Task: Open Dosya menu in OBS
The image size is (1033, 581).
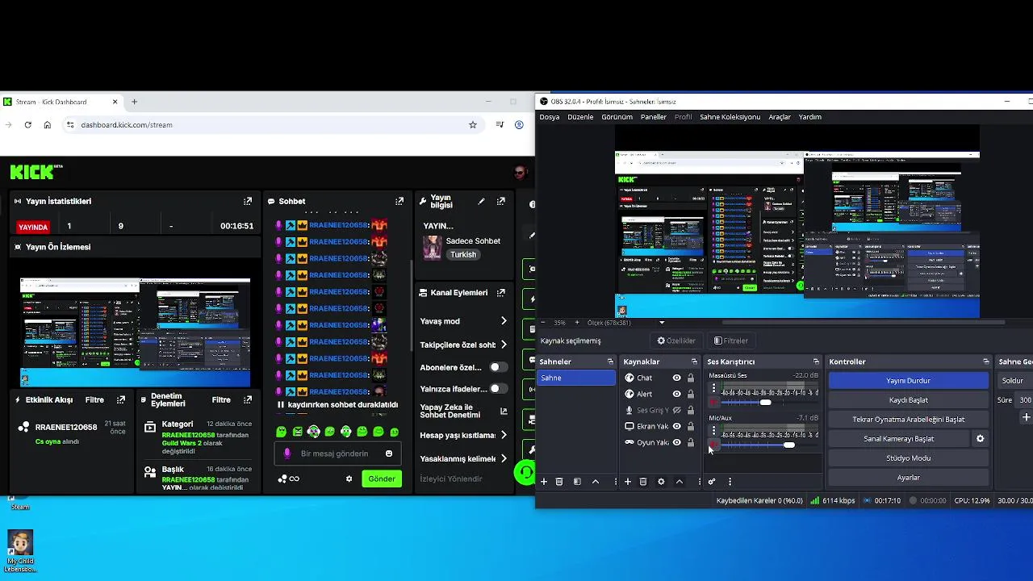Action: [550, 117]
